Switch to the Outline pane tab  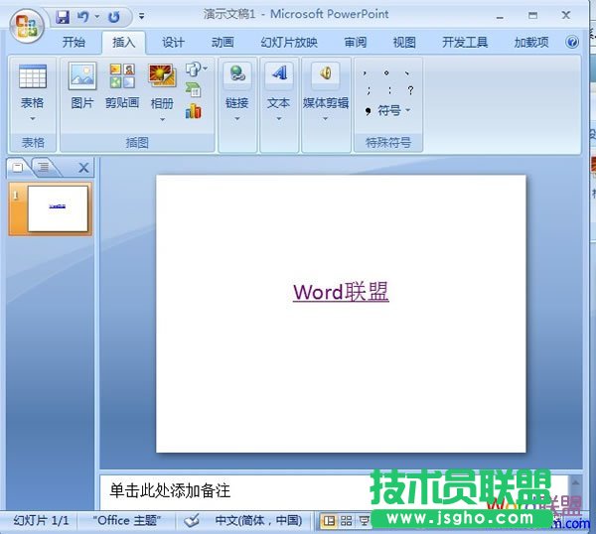click(44, 167)
